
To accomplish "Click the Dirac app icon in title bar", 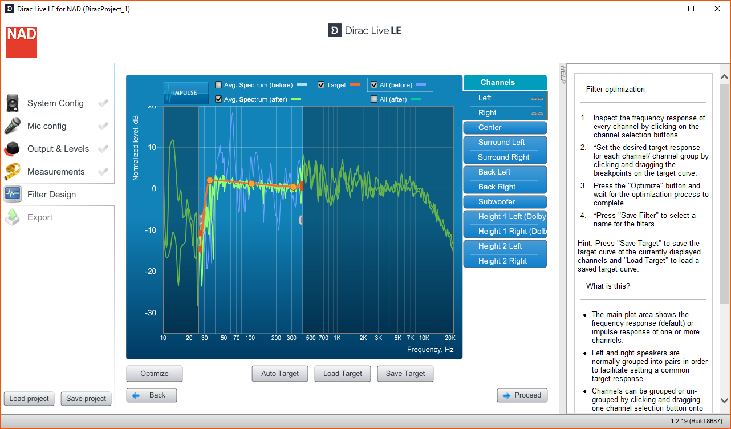I will point(10,9).
